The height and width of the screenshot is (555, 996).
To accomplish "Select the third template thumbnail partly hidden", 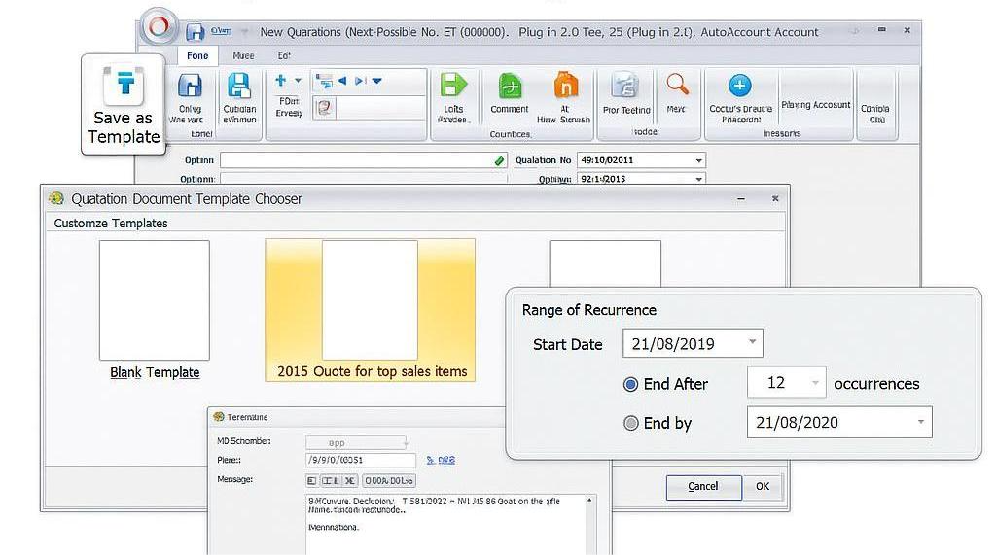I will click(605, 263).
